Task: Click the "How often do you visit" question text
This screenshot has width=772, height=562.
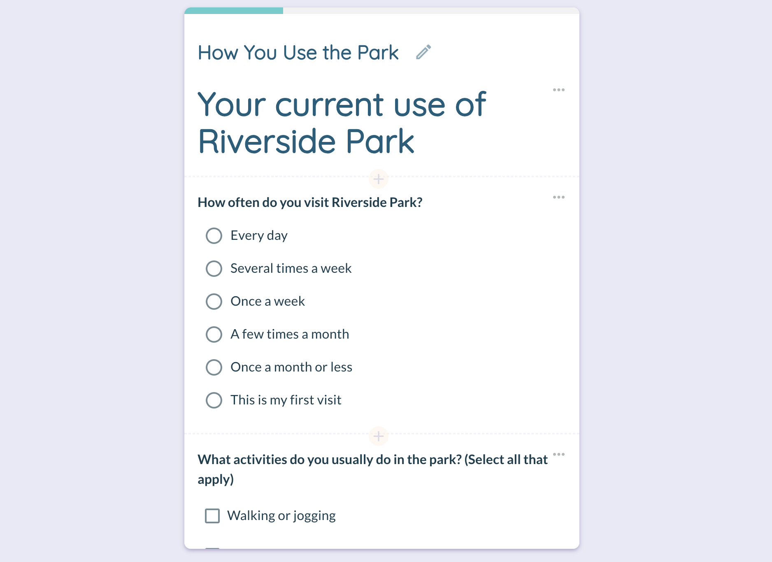Action: 310,202
